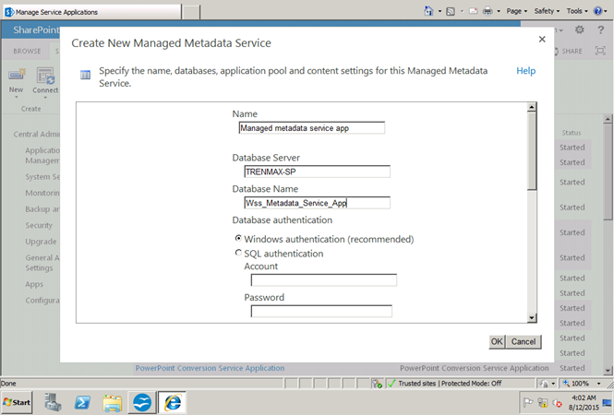The height and width of the screenshot is (415, 614).
Task: Click the dialog scrollbar down arrow
Action: [532, 318]
